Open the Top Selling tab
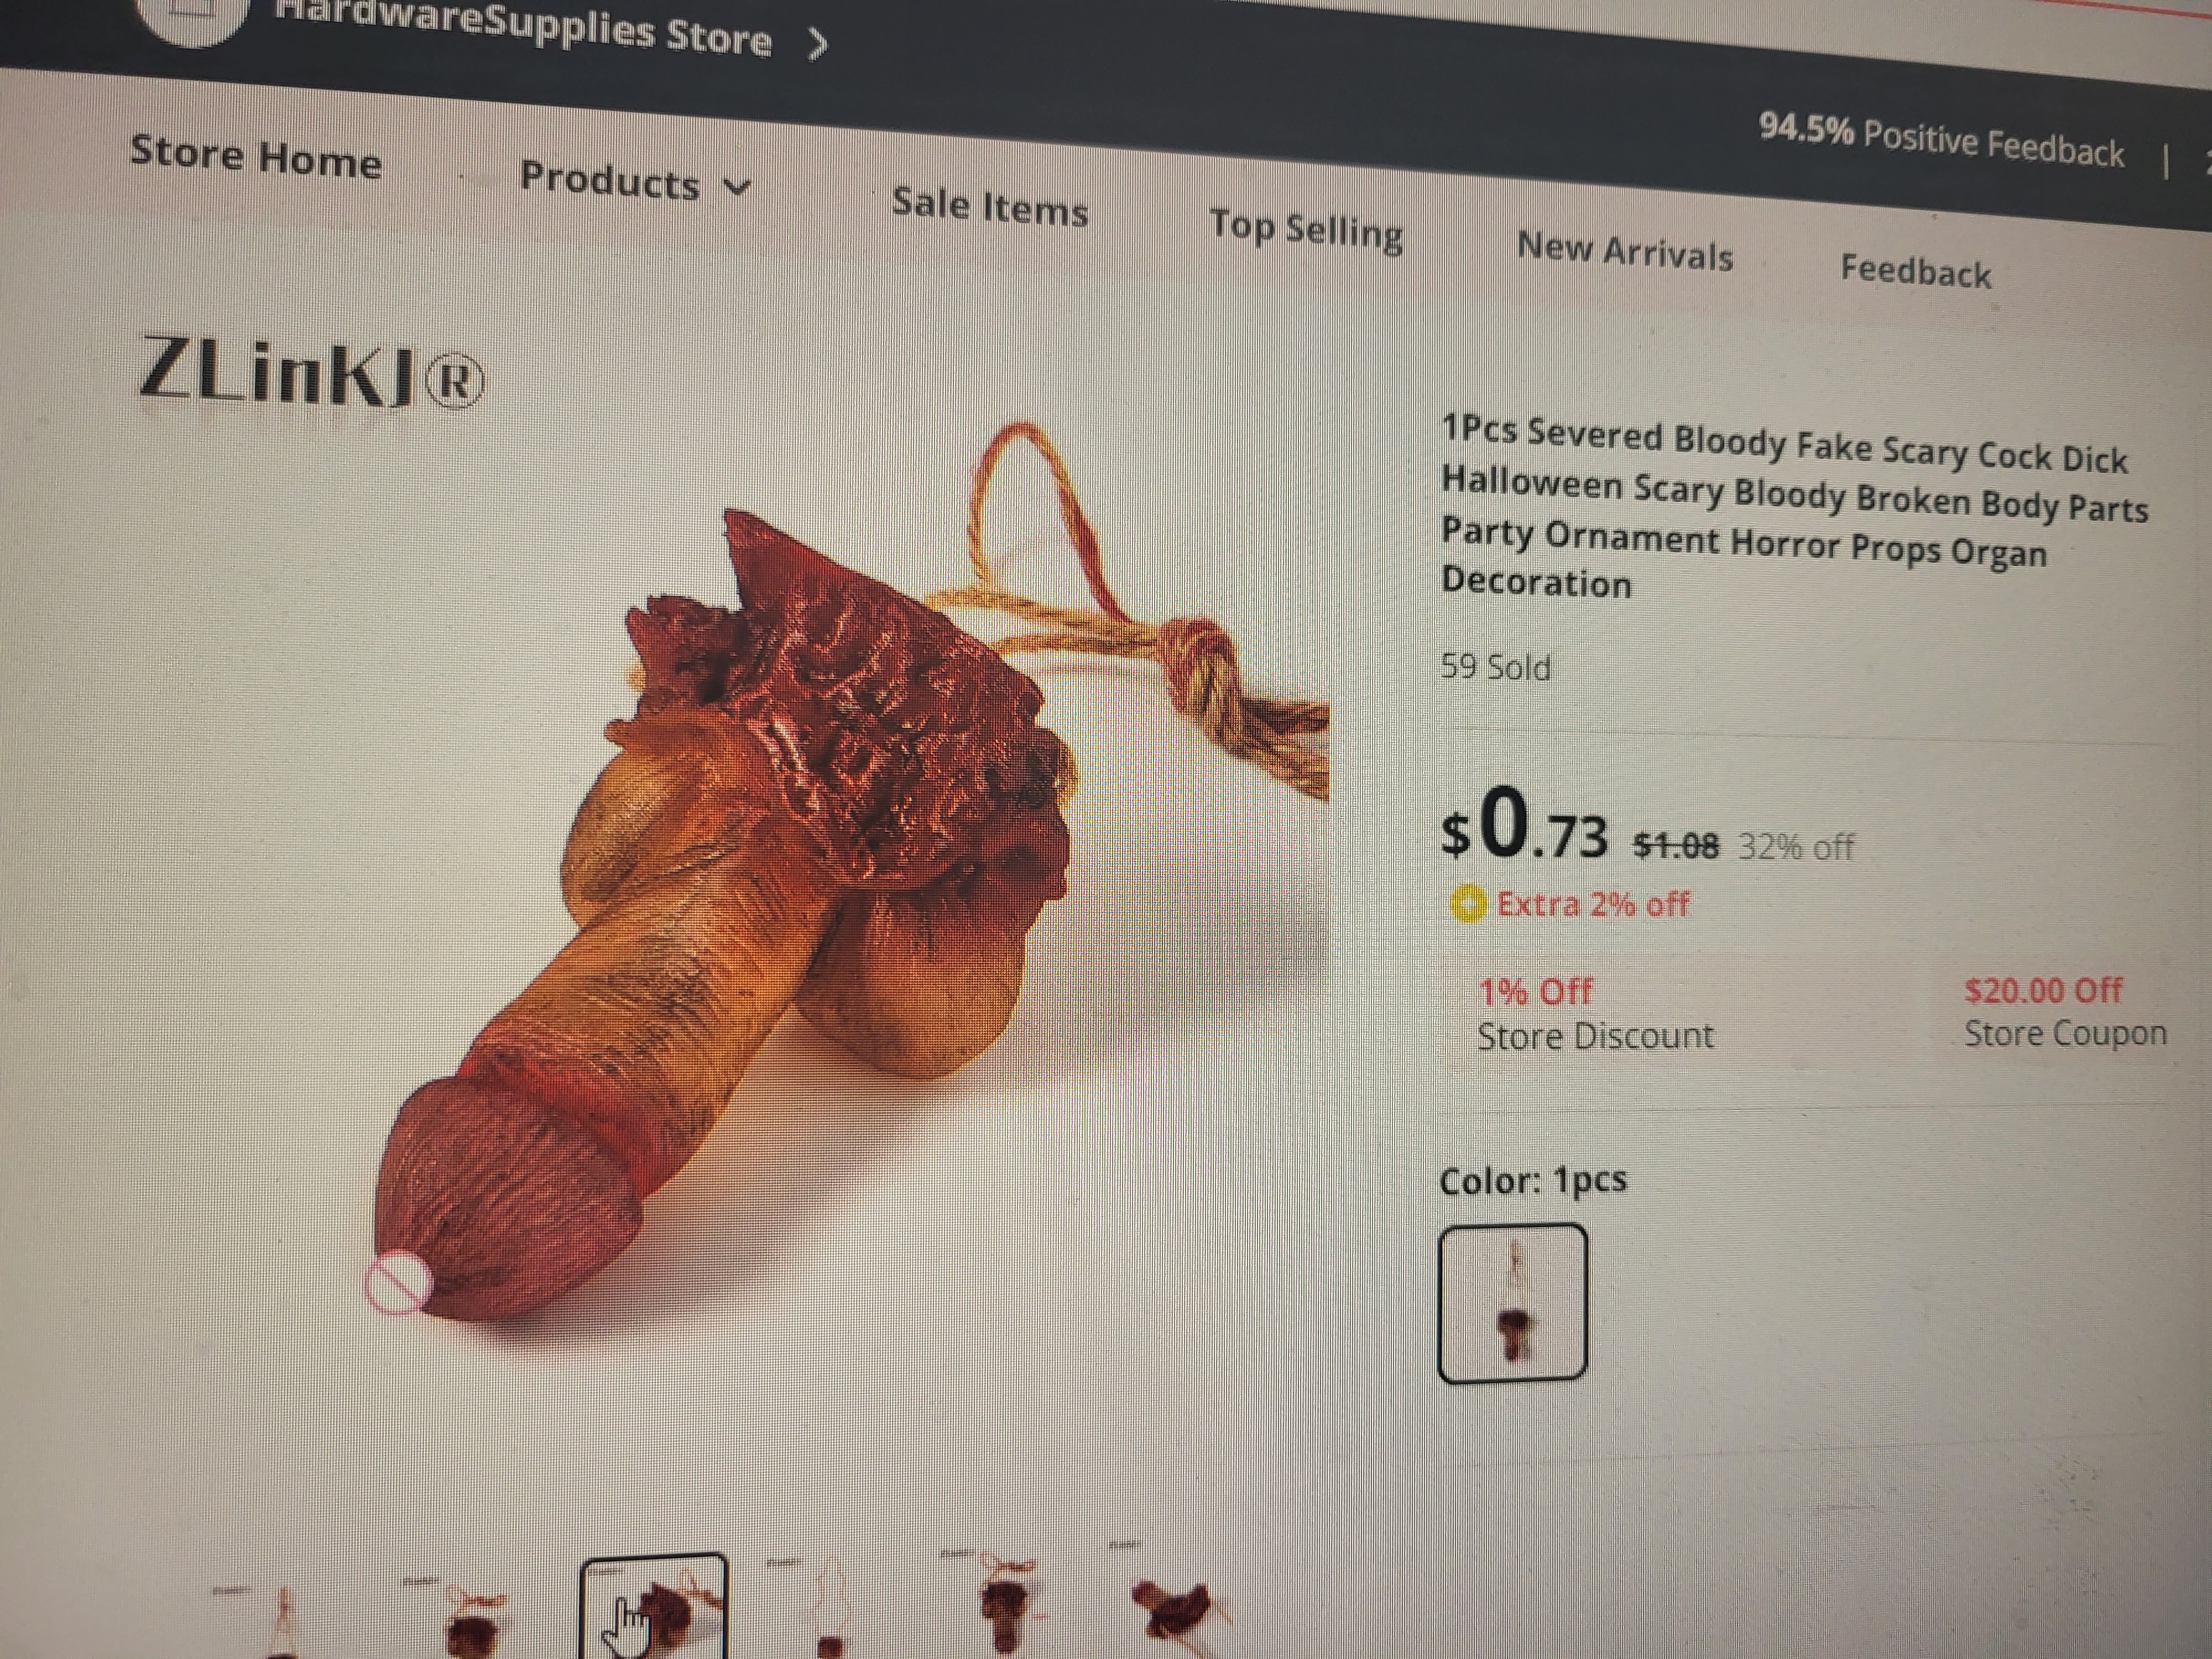 click(1306, 230)
